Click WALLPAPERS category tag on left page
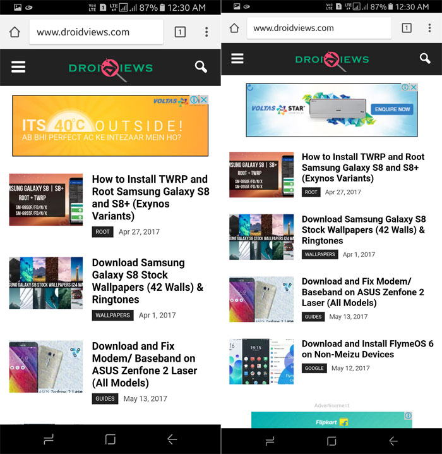This screenshot has width=442, height=454. click(x=113, y=315)
